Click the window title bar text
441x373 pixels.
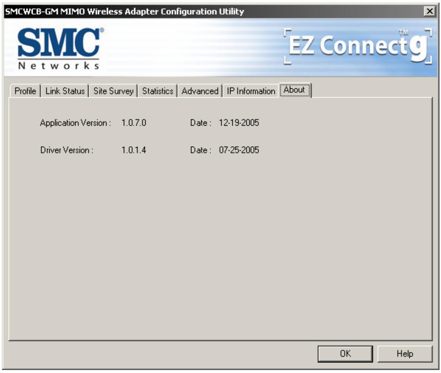pos(124,12)
